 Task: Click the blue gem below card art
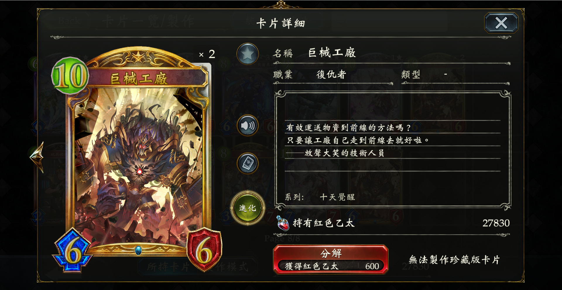138,250
